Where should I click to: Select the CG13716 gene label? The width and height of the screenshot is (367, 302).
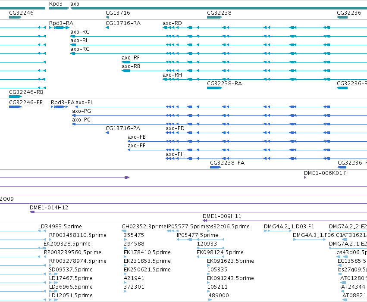[x=118, y=13]
